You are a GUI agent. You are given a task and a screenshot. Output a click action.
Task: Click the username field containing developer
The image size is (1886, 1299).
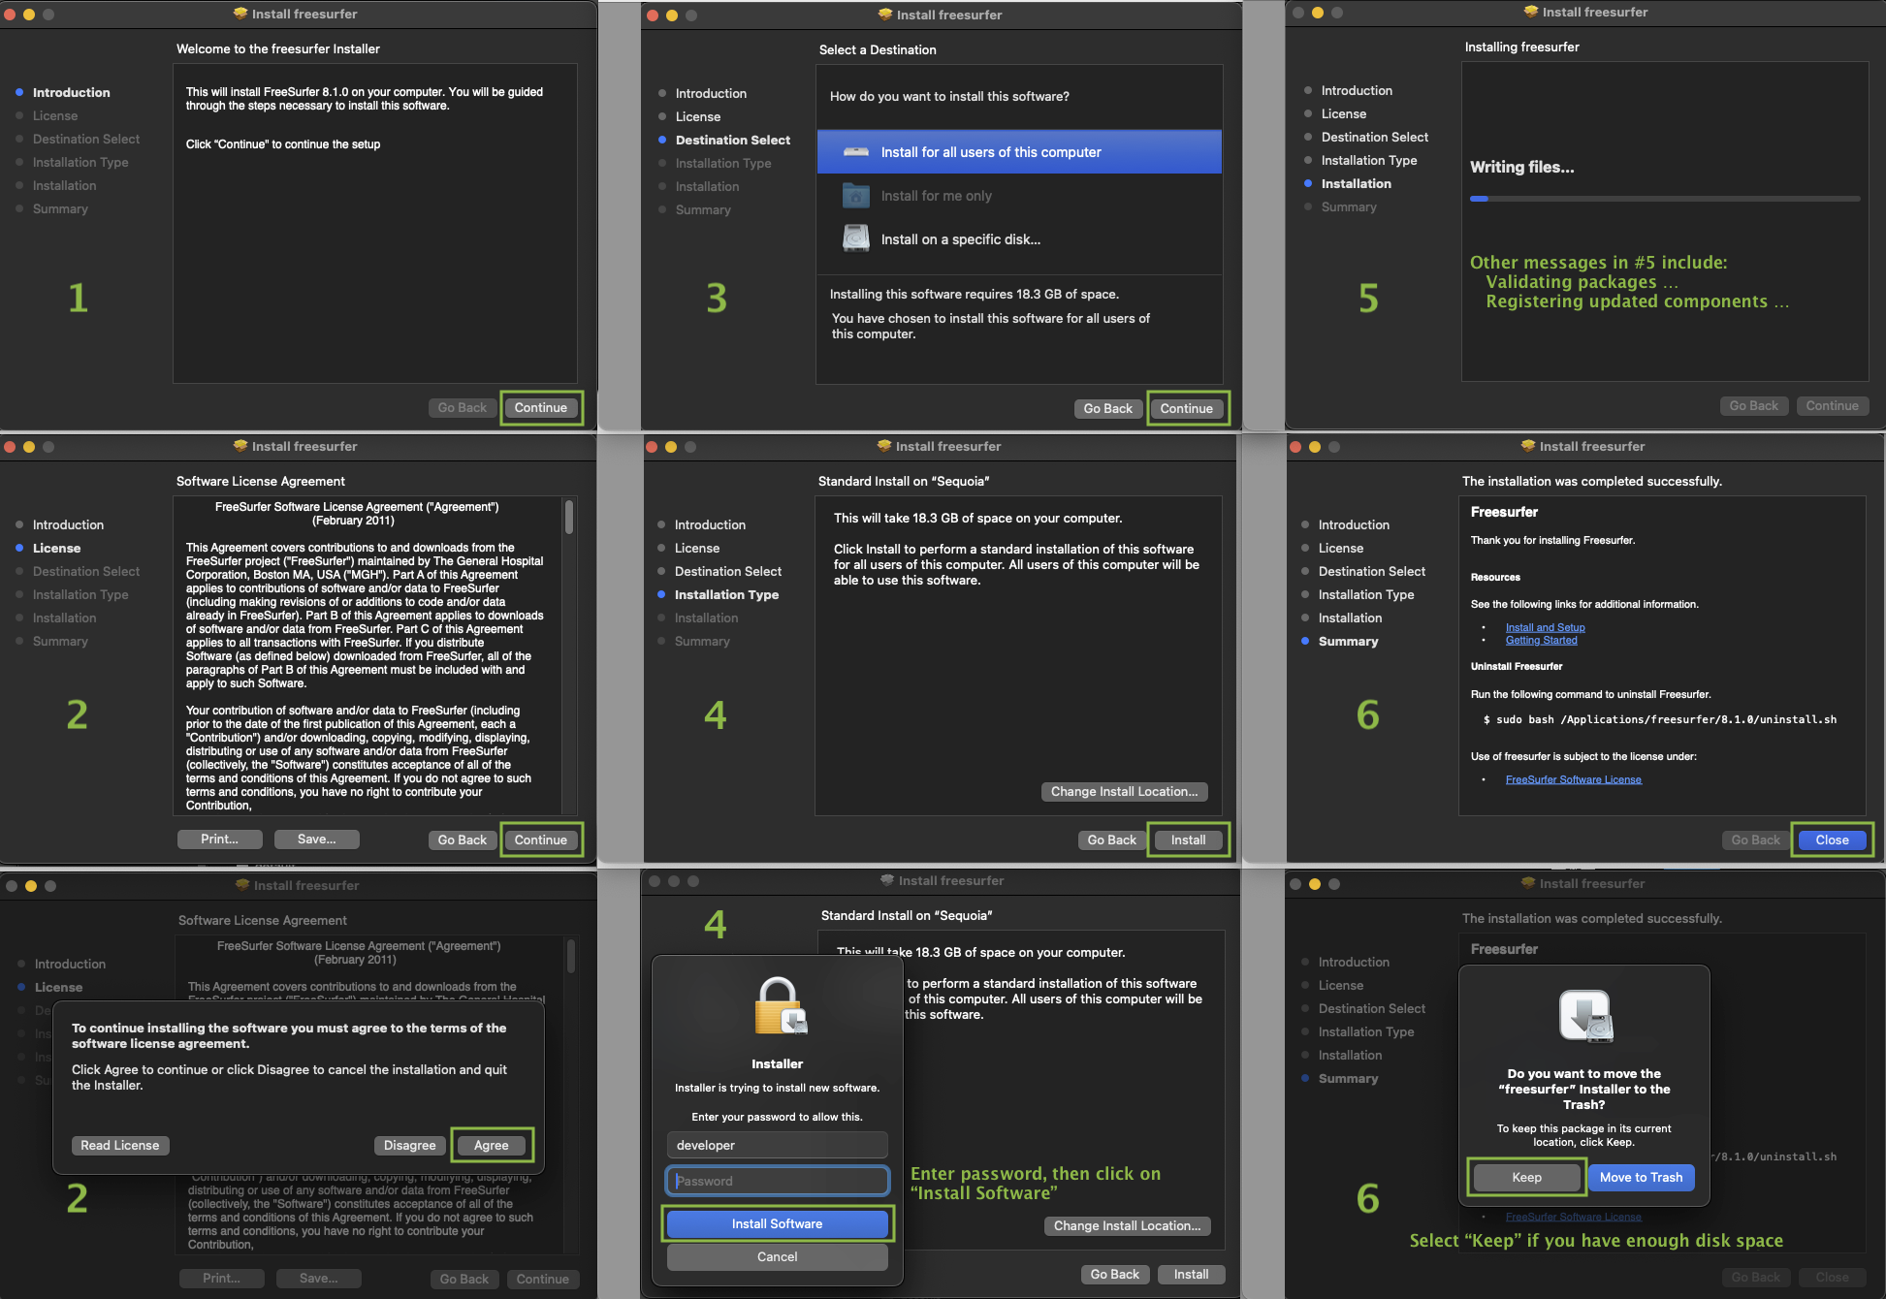click(777, 1145)
